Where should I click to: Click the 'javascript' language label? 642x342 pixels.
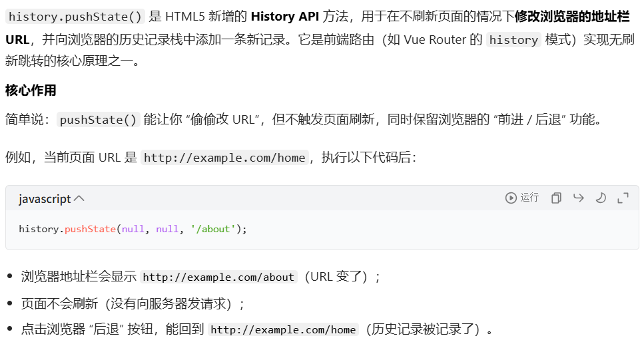45,199
